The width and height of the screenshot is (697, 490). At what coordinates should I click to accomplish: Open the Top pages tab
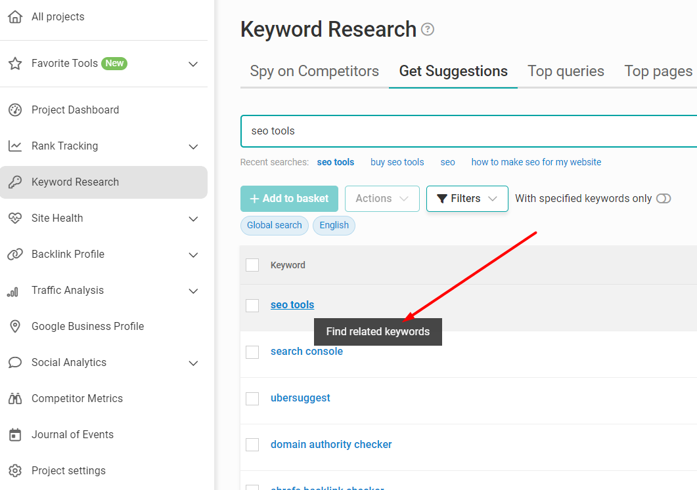[658, 71]
